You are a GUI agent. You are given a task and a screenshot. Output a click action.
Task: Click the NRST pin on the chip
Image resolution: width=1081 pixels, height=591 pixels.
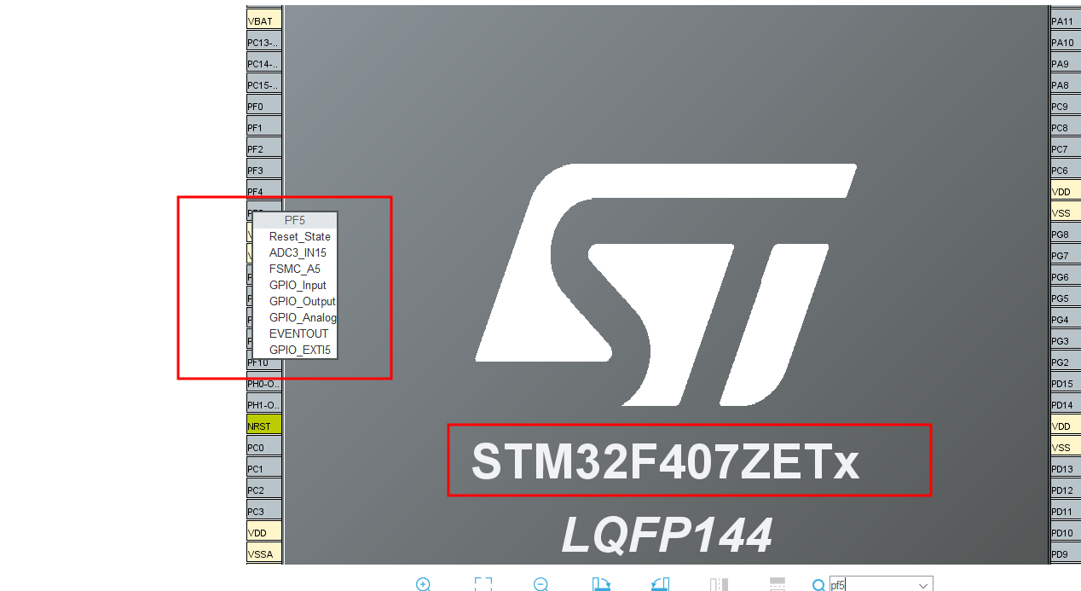point(263,425)
